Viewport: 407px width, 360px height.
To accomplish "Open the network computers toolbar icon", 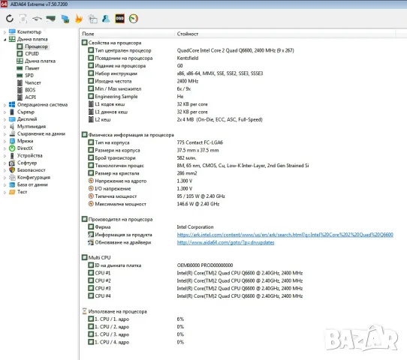I will [x=65, y=19].
